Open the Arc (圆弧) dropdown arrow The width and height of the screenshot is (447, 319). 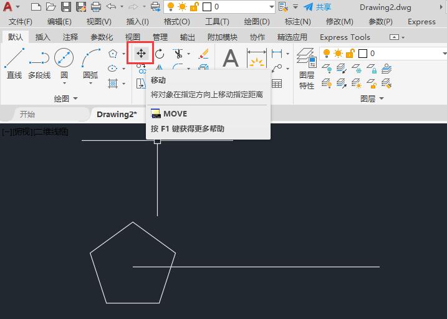90,83
